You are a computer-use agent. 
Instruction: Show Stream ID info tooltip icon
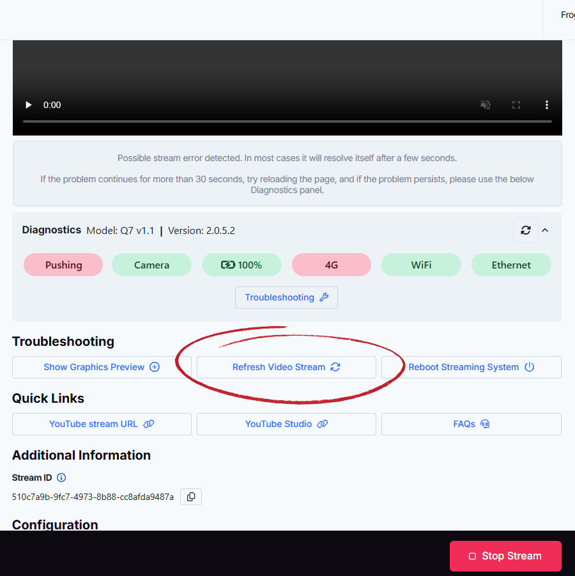pyautogui.click(x=61, y=478)
